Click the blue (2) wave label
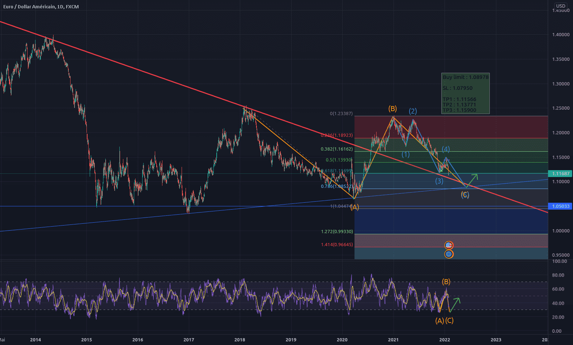 (413, 111)
